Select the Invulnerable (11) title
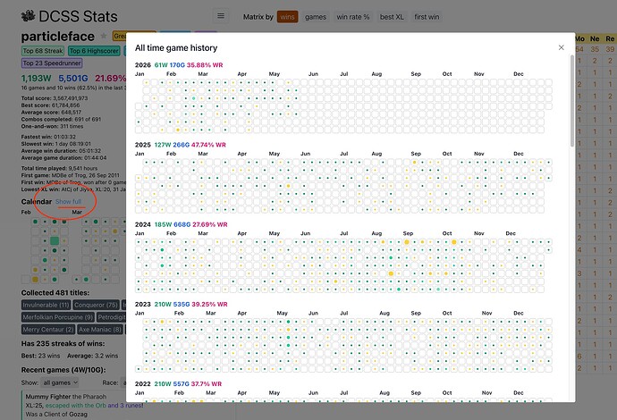Screen dimensions: 617x420 coord(46,305)
